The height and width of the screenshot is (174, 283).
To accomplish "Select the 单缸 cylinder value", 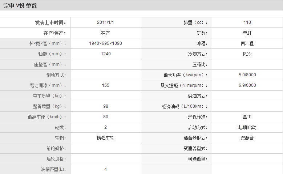I will 247,33.
